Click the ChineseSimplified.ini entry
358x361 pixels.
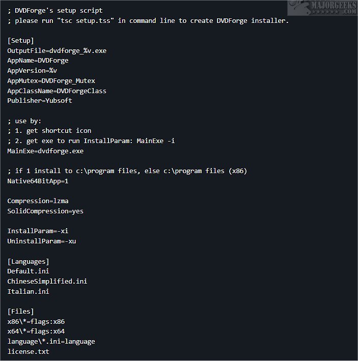click(x=47, y=282)
